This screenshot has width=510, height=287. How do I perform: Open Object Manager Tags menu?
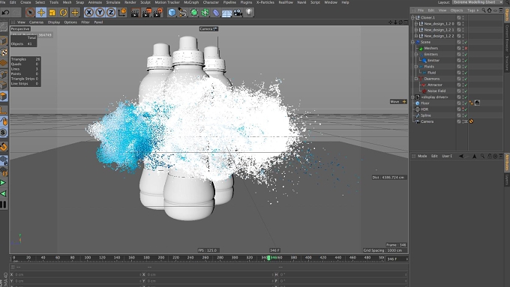(x=471, y=10)
